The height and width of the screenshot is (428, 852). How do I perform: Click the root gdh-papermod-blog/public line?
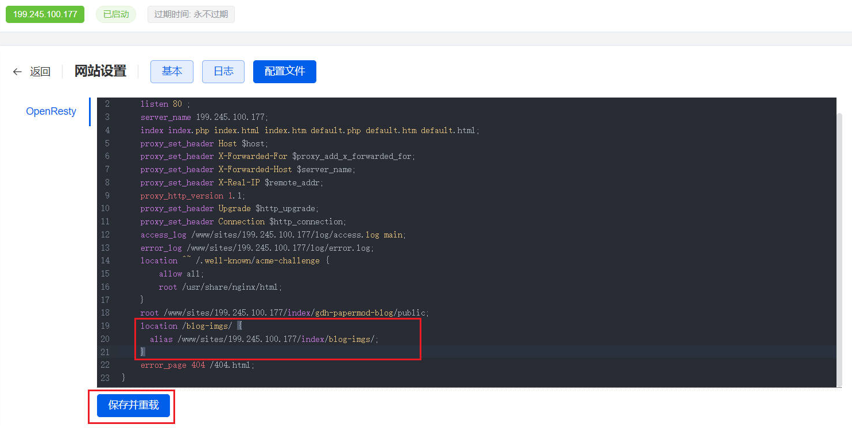click(284, 313)
